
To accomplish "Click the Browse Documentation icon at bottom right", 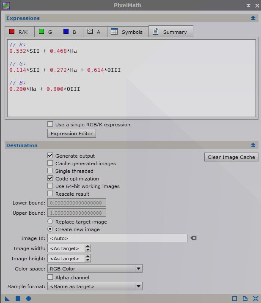I will (x=245, y=298).
